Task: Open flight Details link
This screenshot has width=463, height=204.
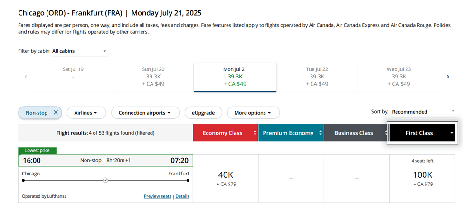Action: [x=182, y=196]
